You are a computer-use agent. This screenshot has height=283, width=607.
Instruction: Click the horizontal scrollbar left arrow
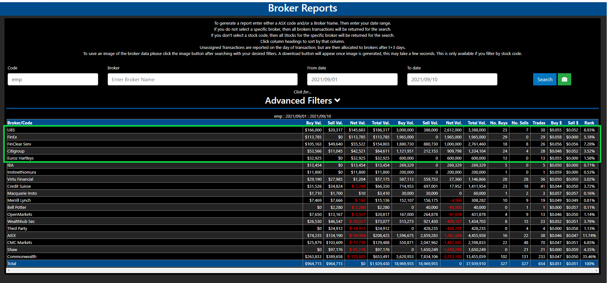click(x=9, y=270)
